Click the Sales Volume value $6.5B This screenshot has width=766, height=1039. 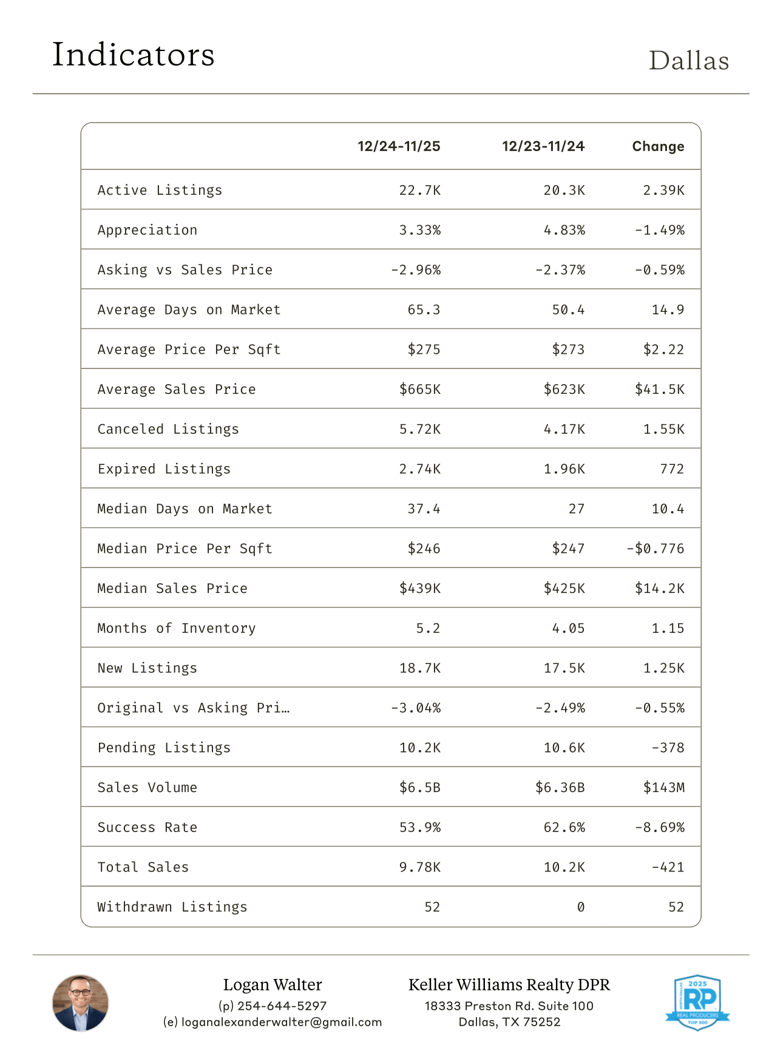[419, 787]
